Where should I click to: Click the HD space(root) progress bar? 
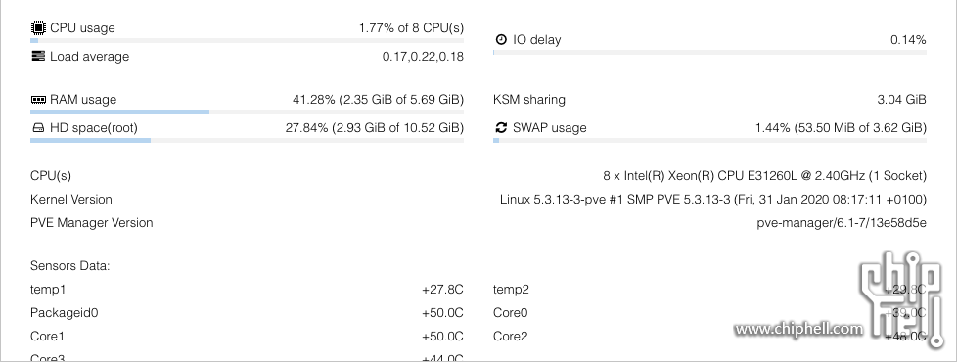click(x=248, y=141)
